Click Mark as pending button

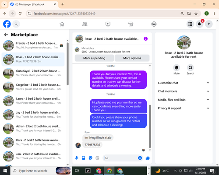coord(94,58)
